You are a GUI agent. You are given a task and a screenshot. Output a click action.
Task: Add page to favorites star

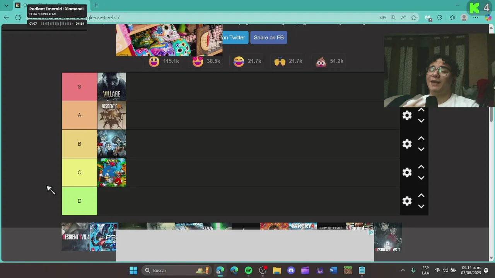(414, 17)
